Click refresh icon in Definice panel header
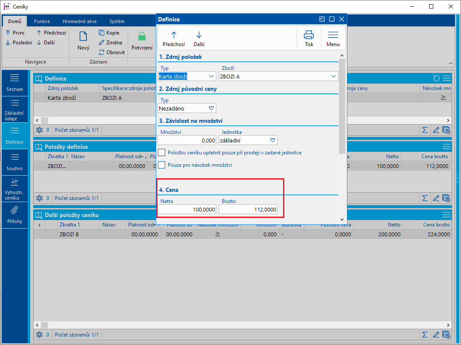 pyautogui.click(x=436, y=78)
